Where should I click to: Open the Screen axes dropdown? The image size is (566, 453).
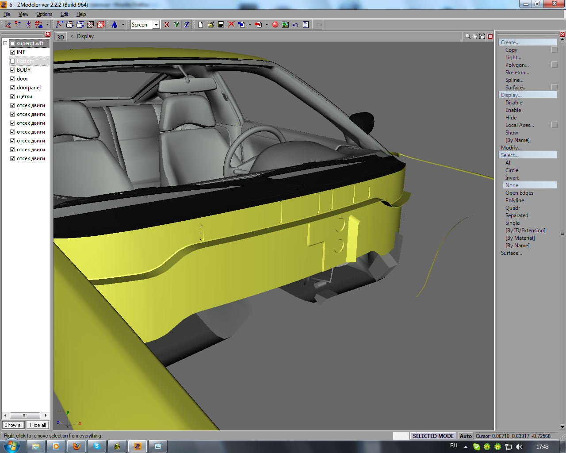click(x=156, y=25)
